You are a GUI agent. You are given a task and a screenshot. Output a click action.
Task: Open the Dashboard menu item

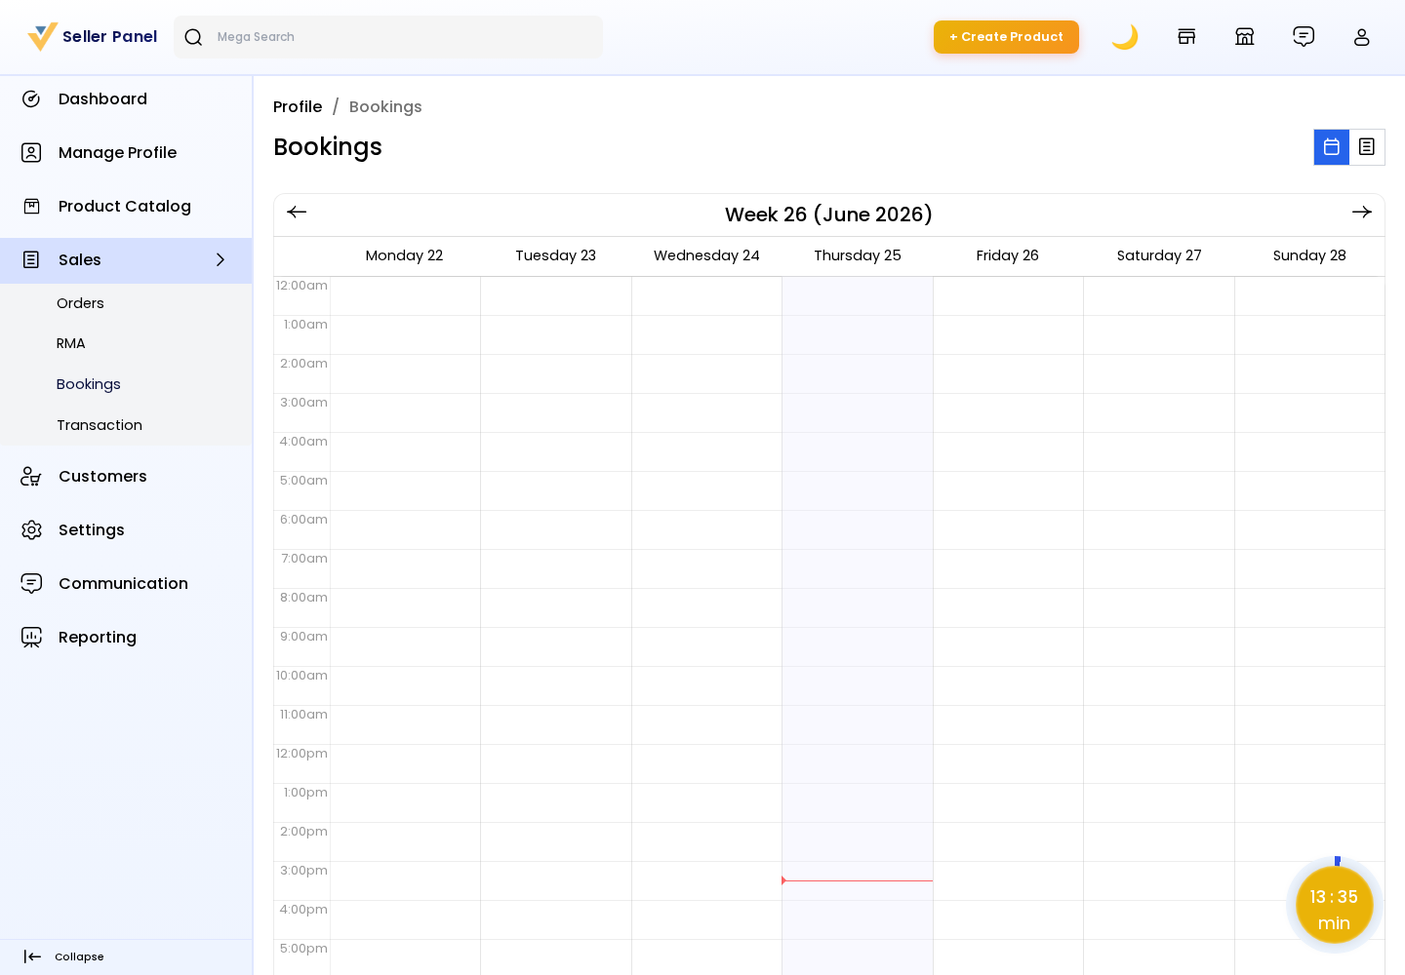pos(126,99)
